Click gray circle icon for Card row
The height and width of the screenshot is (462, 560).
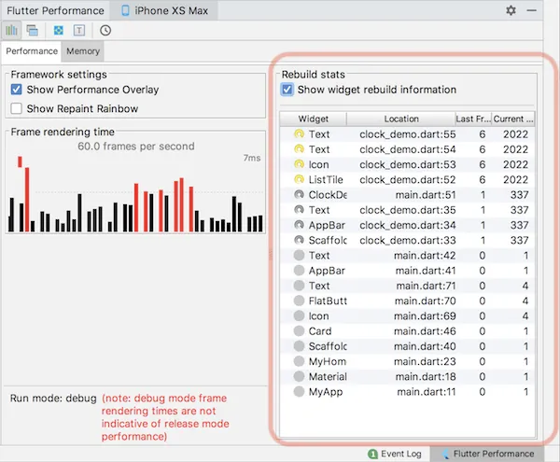299,331
